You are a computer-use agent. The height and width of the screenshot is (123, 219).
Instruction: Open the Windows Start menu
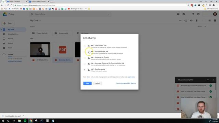(3, 121)
